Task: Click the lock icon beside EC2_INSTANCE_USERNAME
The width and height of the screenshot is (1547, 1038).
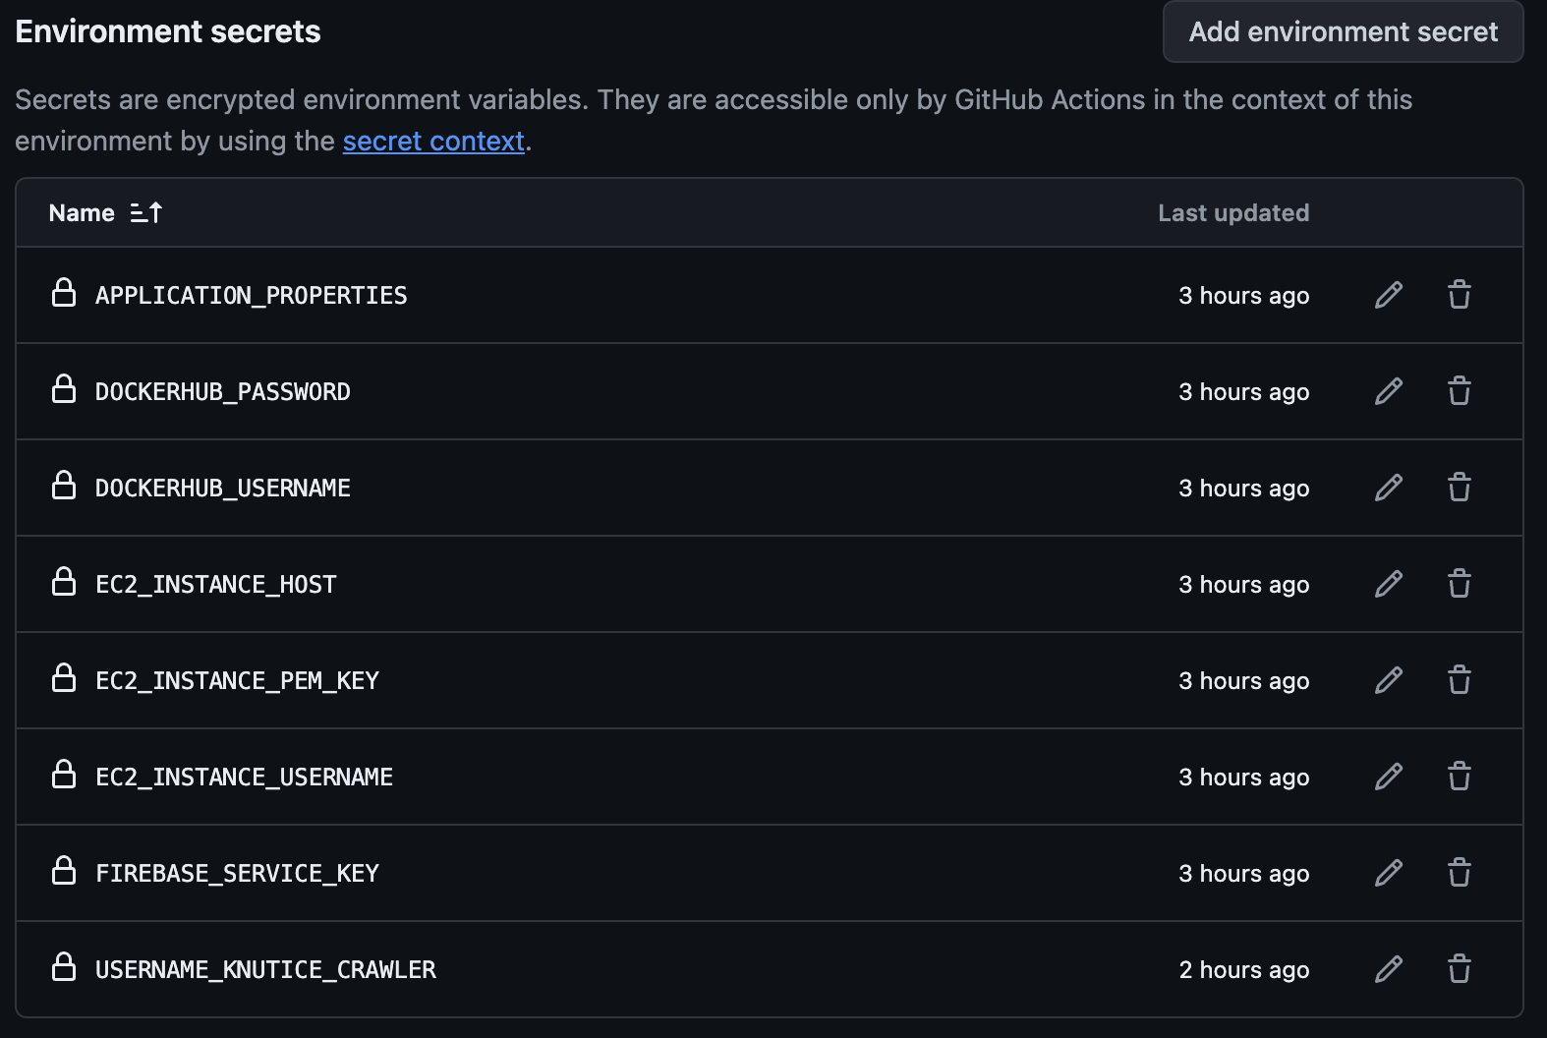Action: [x=64, y=775]
